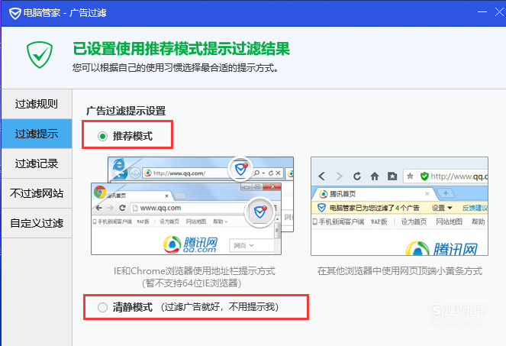506x346 pixels.
Task: Close the 广告过滤 window
Action: [x=499, y=12]
